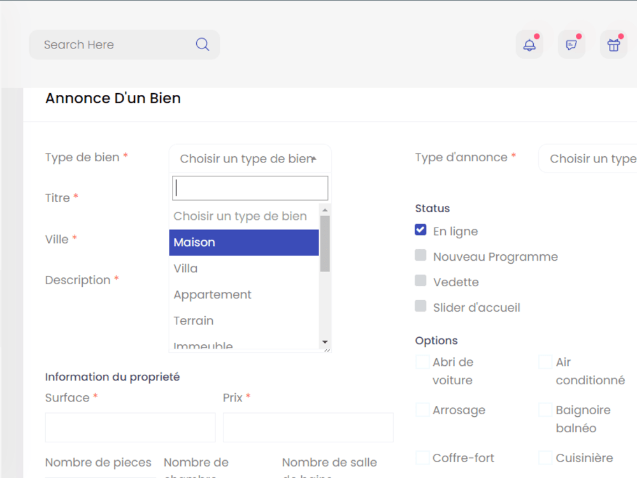
Task: Click the search magnifier icon
Action: click(203, 45)
